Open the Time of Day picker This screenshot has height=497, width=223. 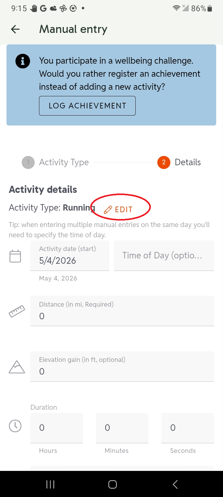point(164,256)
